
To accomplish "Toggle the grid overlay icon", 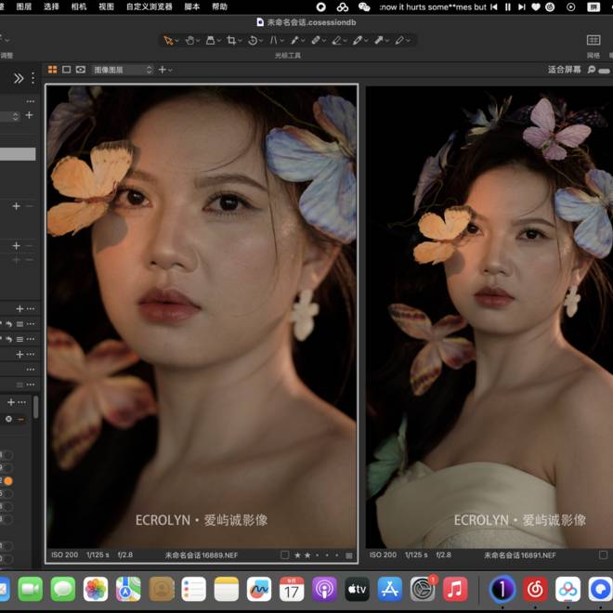I will point(593,40).
